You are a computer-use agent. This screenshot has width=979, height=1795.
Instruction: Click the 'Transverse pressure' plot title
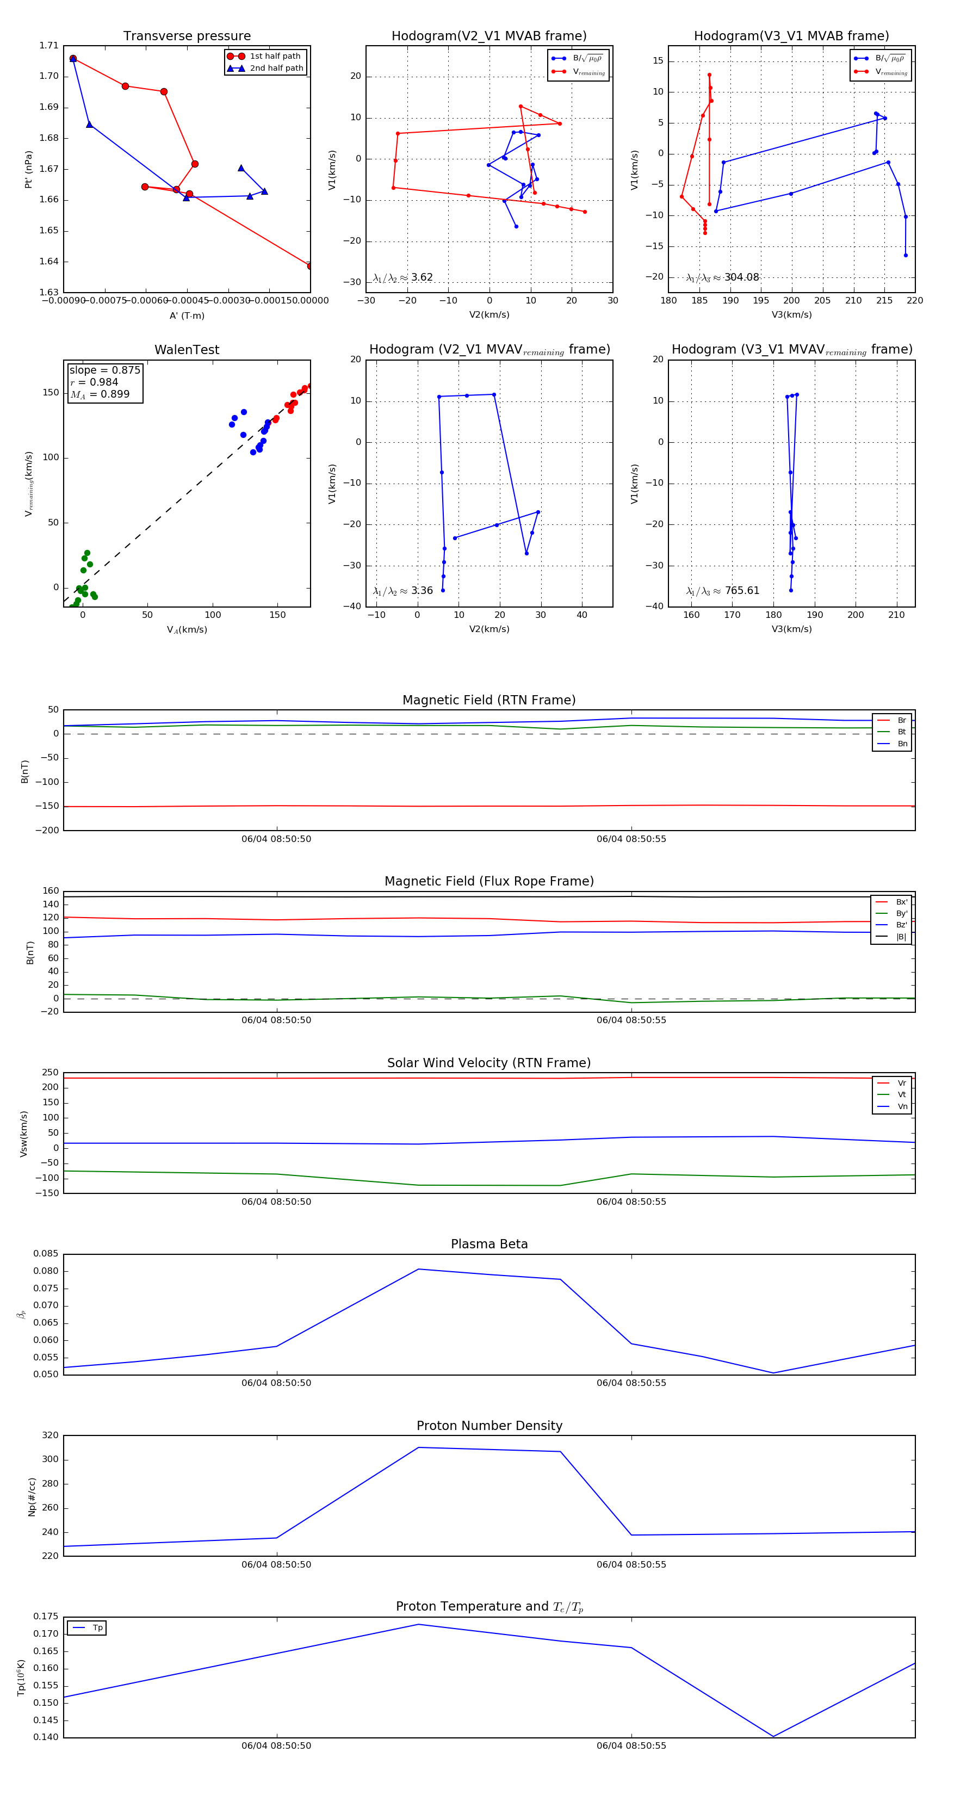coord(187,36)
